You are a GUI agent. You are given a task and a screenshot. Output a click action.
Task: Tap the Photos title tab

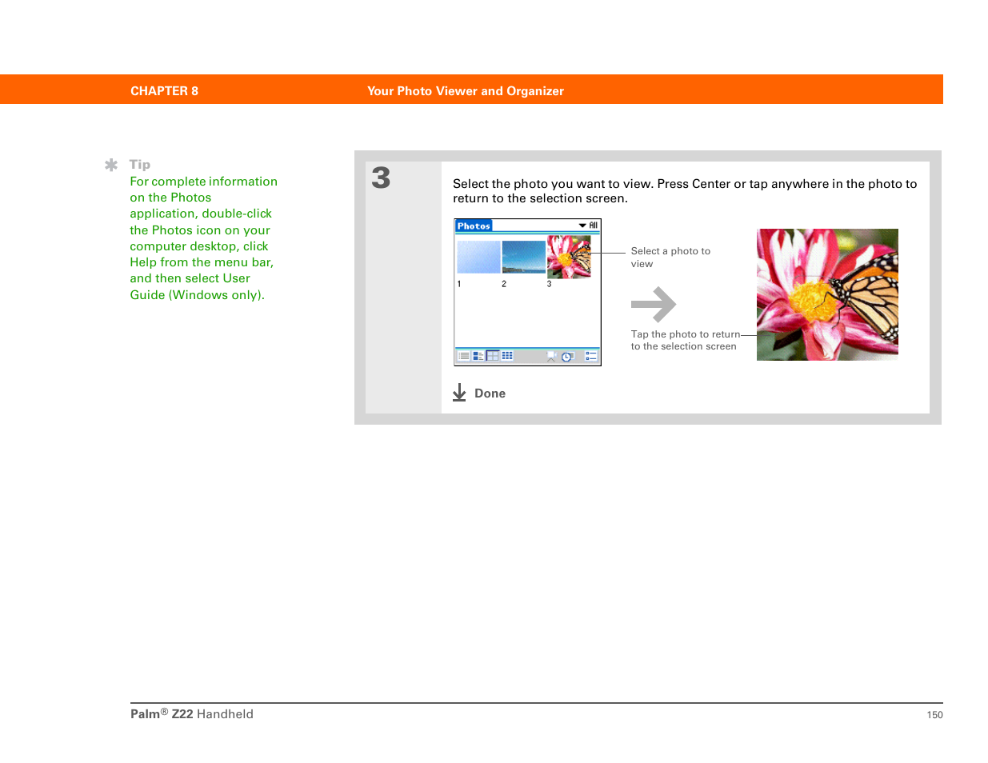tap(474, 226)
